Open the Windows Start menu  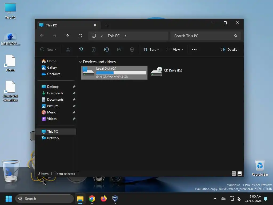pyautogui.click(x=9, y=199)
